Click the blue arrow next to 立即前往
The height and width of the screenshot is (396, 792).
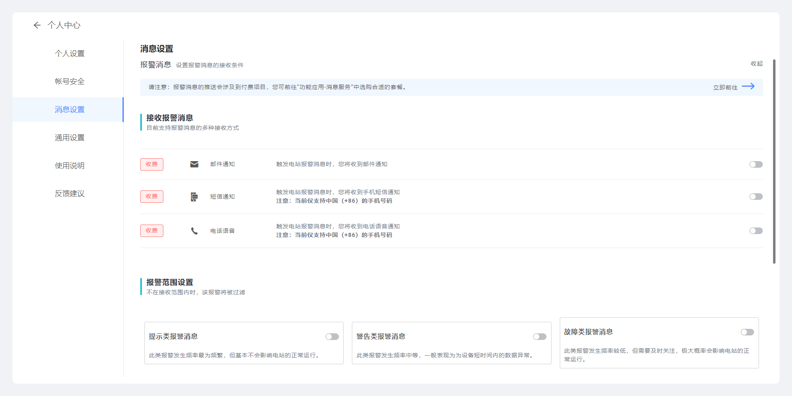[748, 87]
